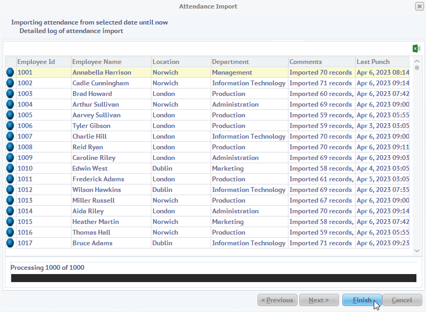Click the Finish button
426x313 pixels.
[362, 300]
